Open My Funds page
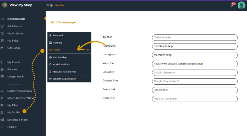The height and width of the screenshot is (136, 247). coord(13,62)
